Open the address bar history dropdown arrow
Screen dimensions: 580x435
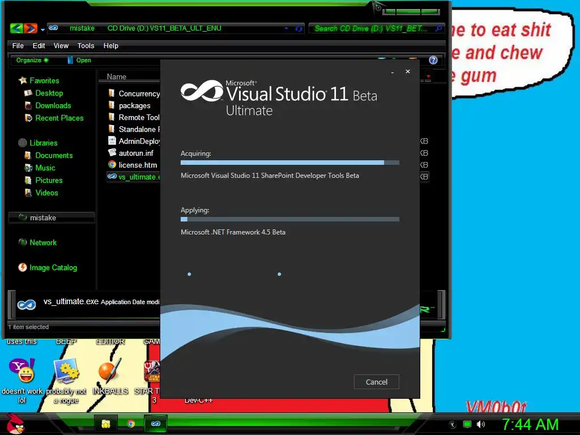(x=286, y=28)
